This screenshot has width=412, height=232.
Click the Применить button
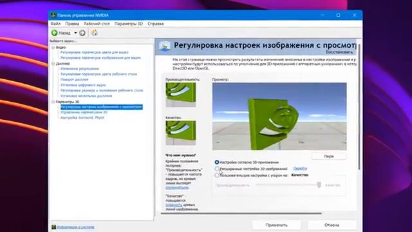coord(276,225)
